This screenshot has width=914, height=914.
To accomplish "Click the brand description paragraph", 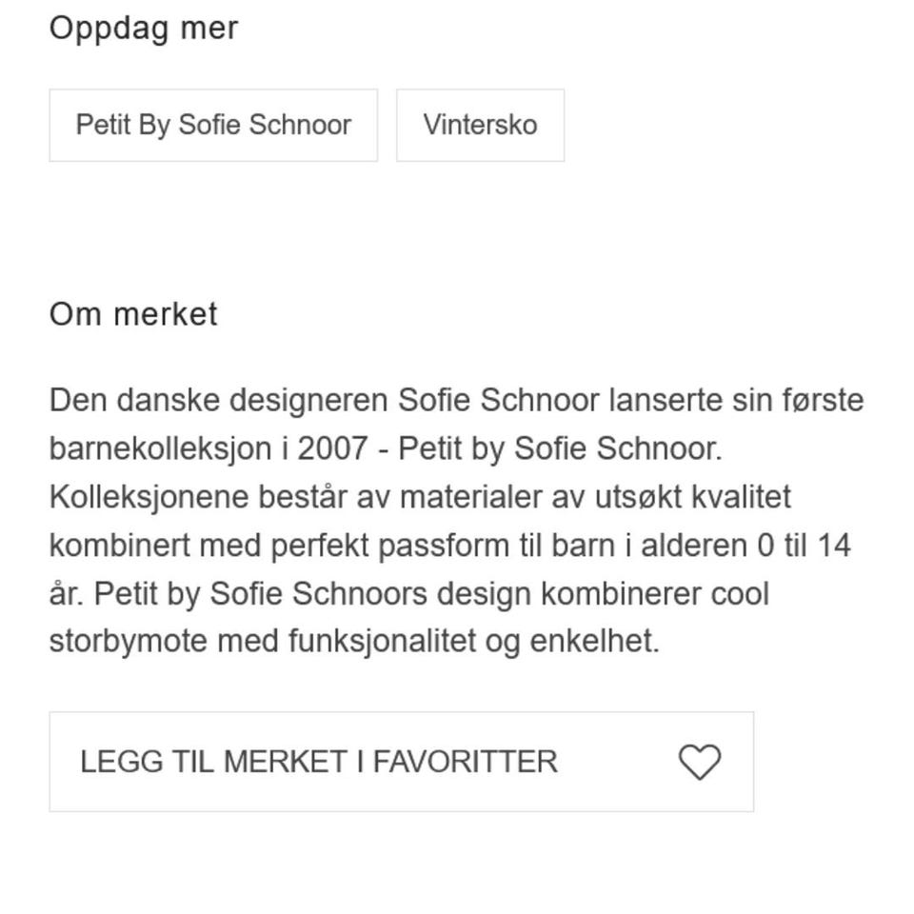I will [457, 519].
